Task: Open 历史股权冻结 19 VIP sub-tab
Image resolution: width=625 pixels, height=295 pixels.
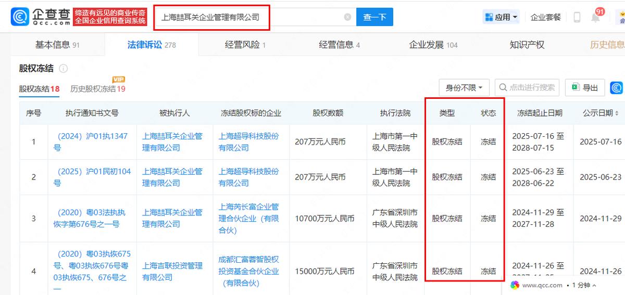Action: [98, 88]
